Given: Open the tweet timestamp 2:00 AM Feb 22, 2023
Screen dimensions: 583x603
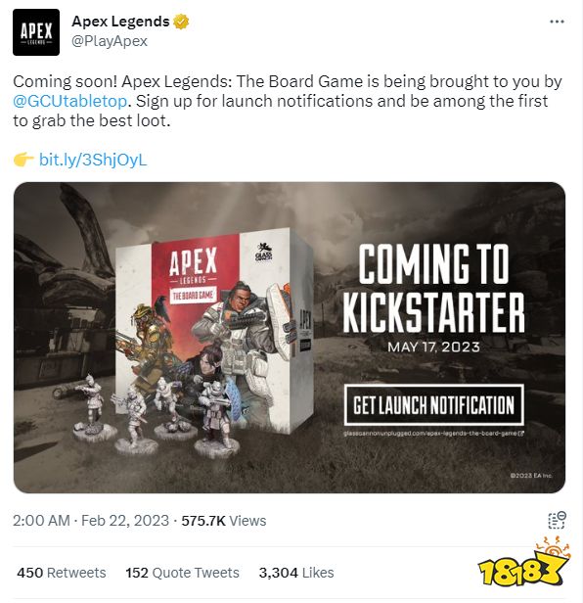Looking at the screenshot, I should pos(91,521).
